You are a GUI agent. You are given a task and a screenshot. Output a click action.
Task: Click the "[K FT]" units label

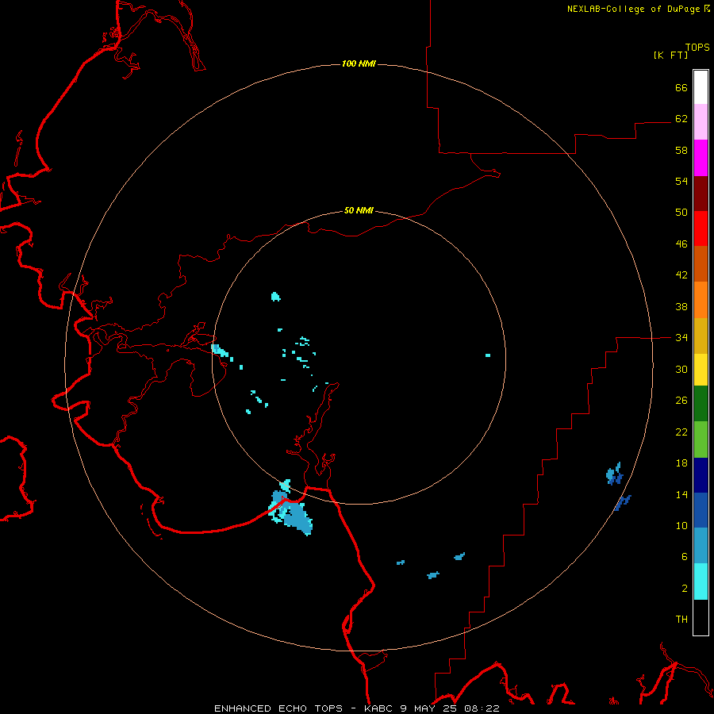click(x=671, y=56)
